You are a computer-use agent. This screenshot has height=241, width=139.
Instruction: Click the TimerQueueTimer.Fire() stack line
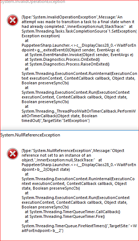[65, 216]
